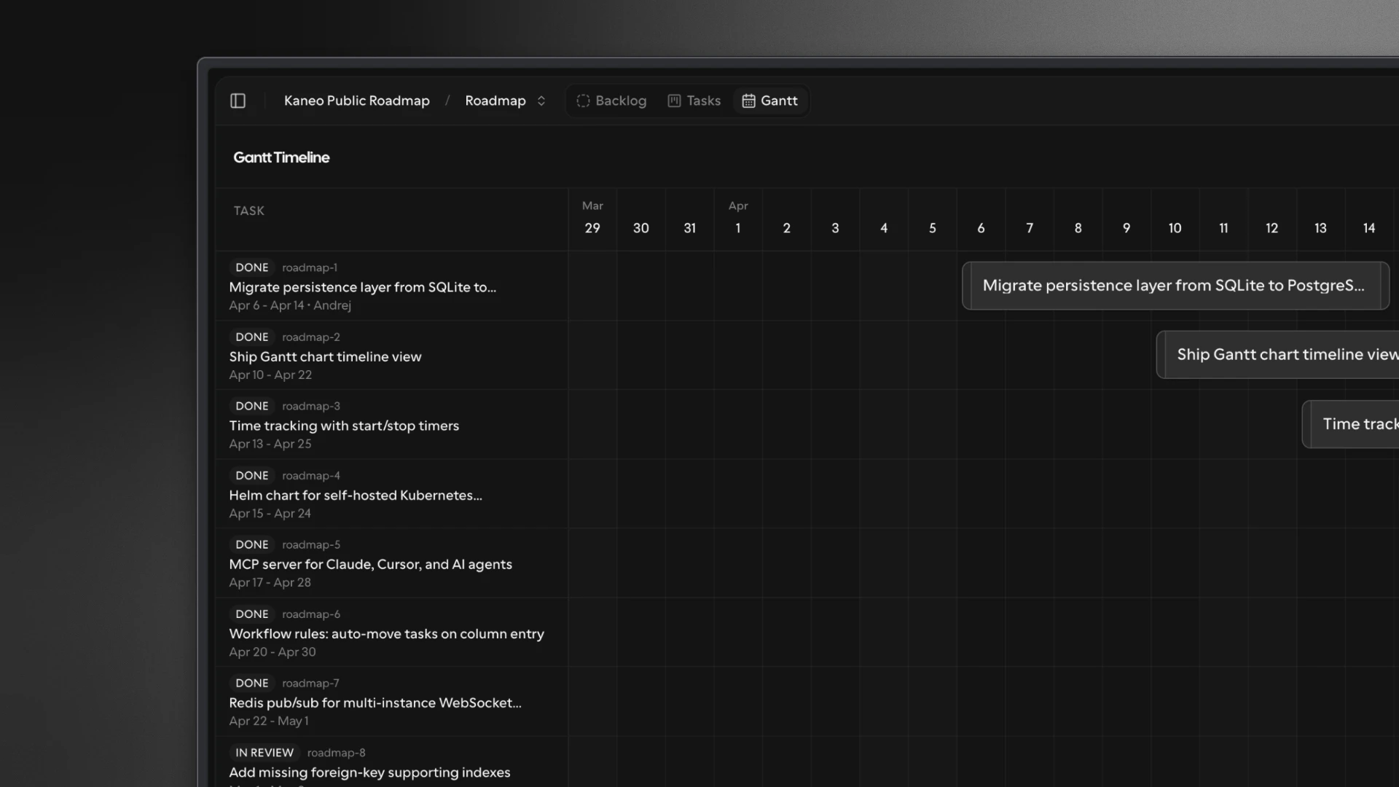Switch to the Gantt tab
This screenshot has height=787, width=1399.
pyautogui.click(x=769, y=101)
